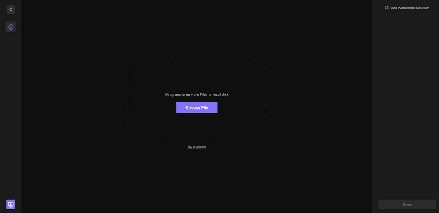Select the watermark remover tool icon
Screen dimensions: 439x213
pyautogui.click(x=10, y=27)
